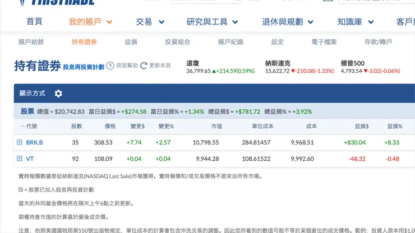Sort by 股數 column header
This screenshot has width=415, height=233.
coord(76,127)
